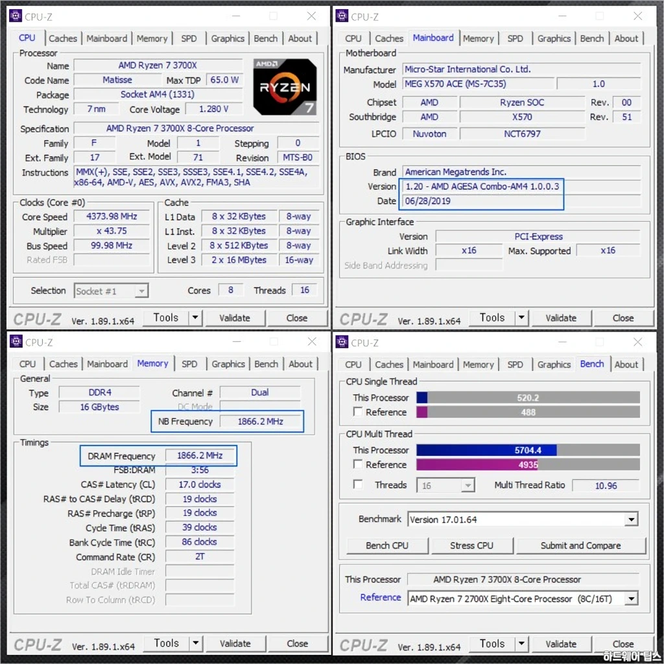This screenshot has width=664, height=664.
Task: Click the Core Voltage 1.280 V value
Action: (214, 109)
